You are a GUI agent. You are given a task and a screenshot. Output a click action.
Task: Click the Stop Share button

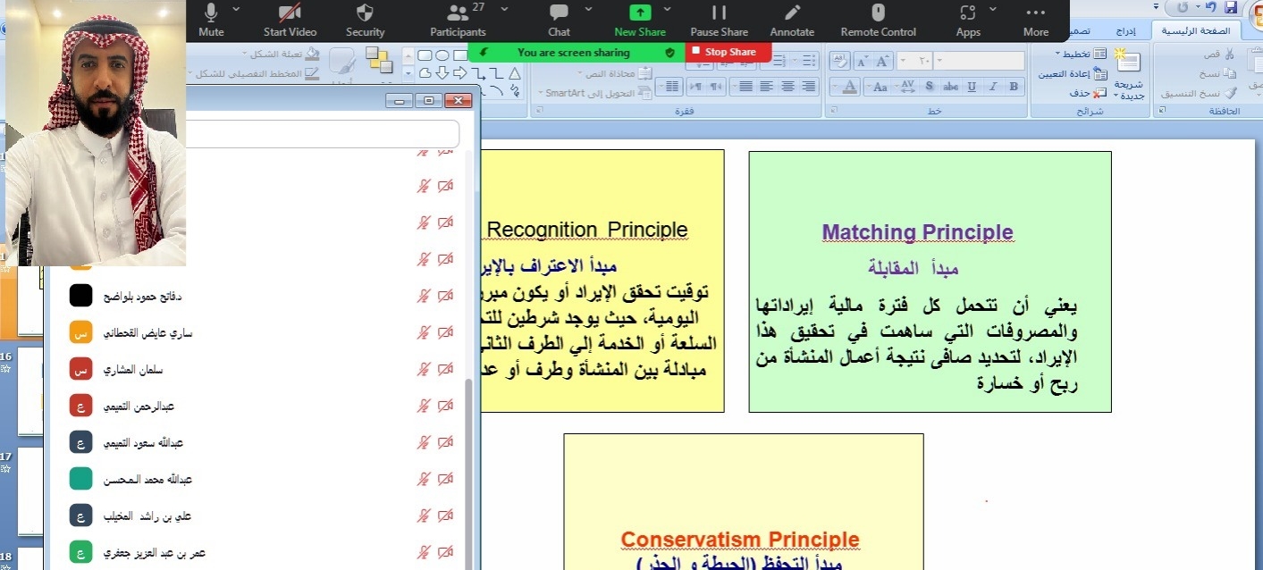pyautogui.click(x=728, y=52)
